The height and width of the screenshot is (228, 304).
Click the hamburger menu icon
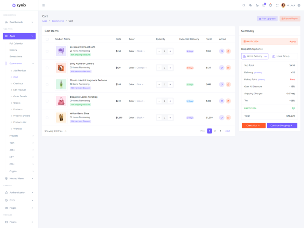coord(43,5)
